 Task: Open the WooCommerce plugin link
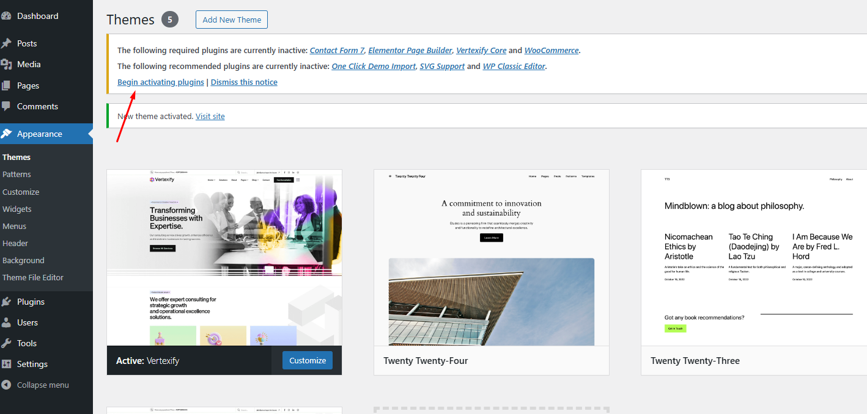(552, 51)
